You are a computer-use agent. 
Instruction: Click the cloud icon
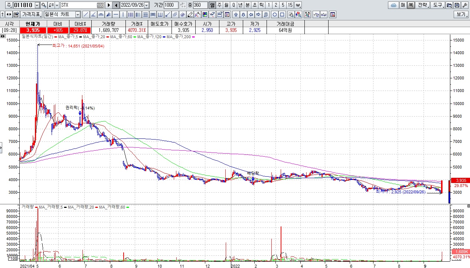tap(394, 5)
